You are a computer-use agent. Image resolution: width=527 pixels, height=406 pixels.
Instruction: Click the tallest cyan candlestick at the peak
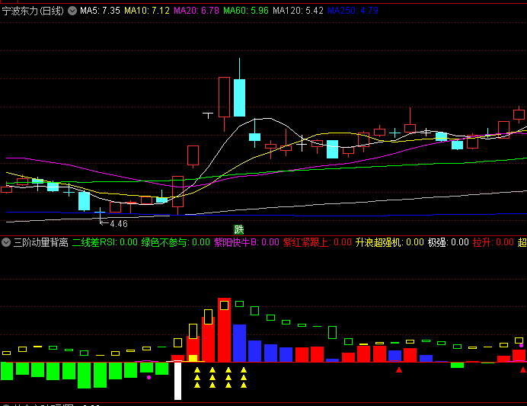239,98
